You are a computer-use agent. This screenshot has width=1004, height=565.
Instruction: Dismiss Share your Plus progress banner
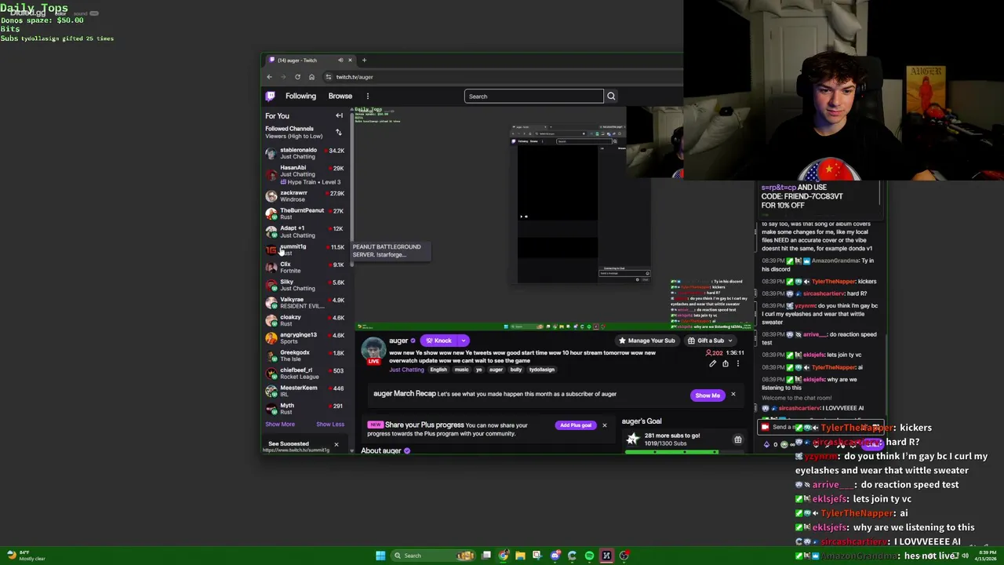[604, 425]
